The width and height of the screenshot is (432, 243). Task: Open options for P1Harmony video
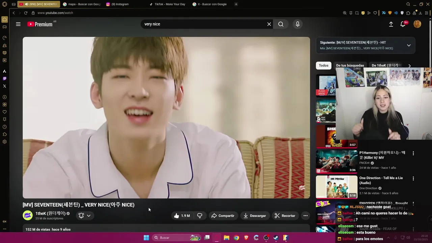click(x=413, y=153)
